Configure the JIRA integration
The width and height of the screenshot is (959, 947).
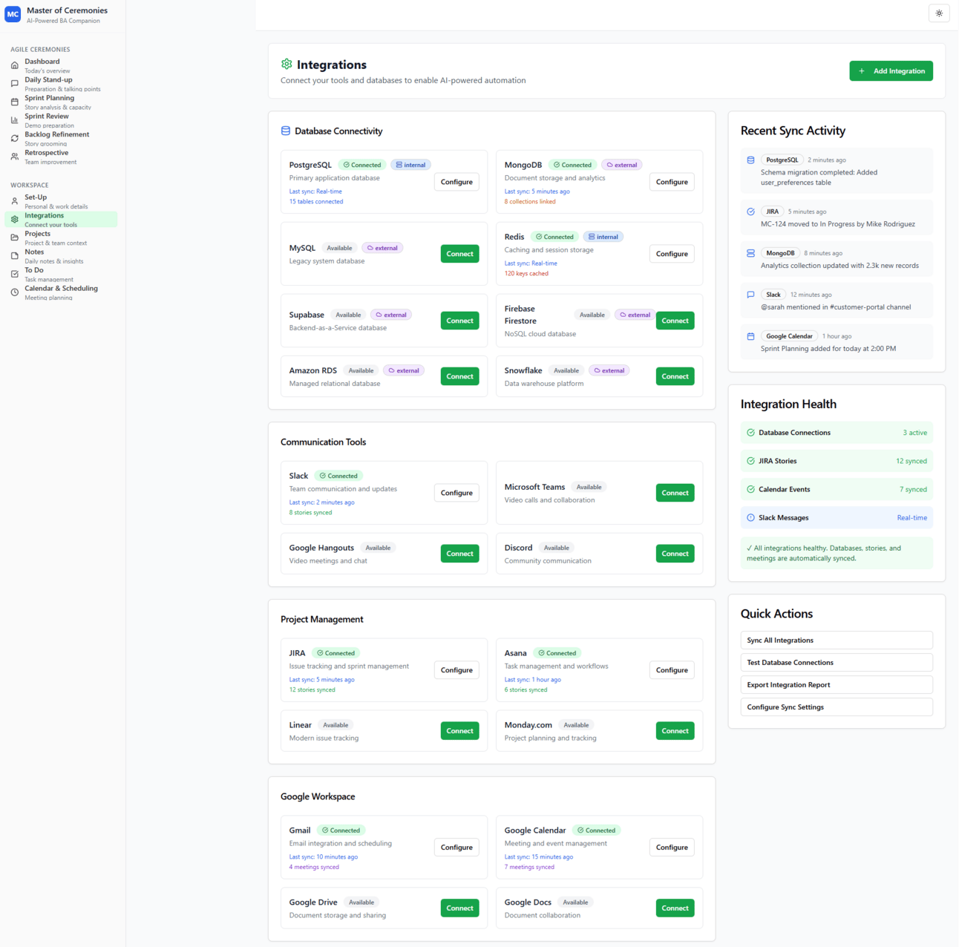tap(456, 670)
